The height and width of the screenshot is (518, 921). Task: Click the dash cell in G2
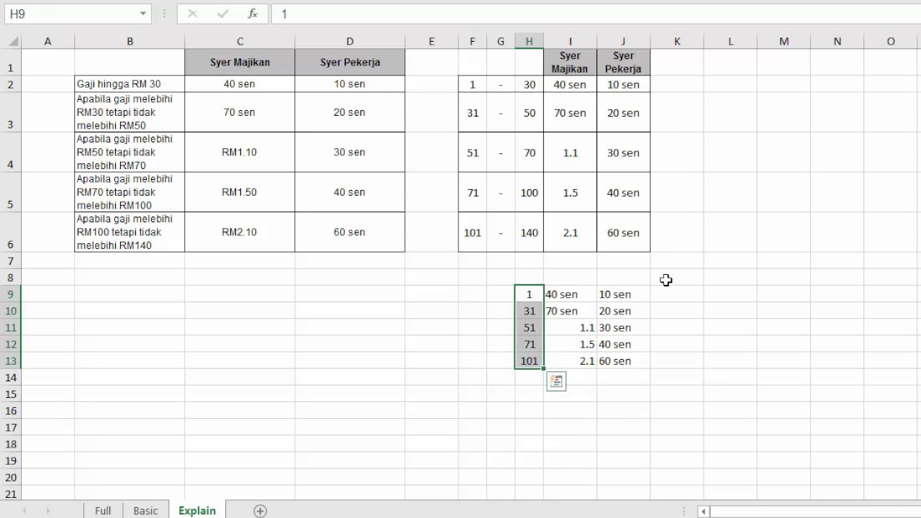(x=501, y=84)
